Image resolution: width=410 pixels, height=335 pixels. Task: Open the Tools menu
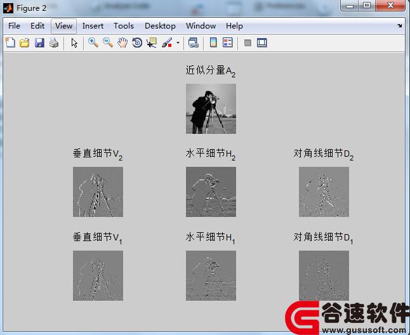(x=124, y=26)
